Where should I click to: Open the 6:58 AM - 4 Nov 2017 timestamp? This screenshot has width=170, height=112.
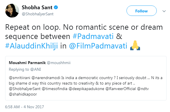pyautogui.click(x=24, y=107)
